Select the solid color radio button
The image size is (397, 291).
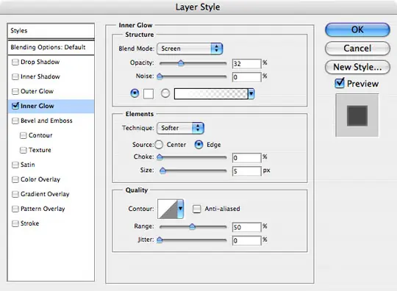click(x=135, y=93)
